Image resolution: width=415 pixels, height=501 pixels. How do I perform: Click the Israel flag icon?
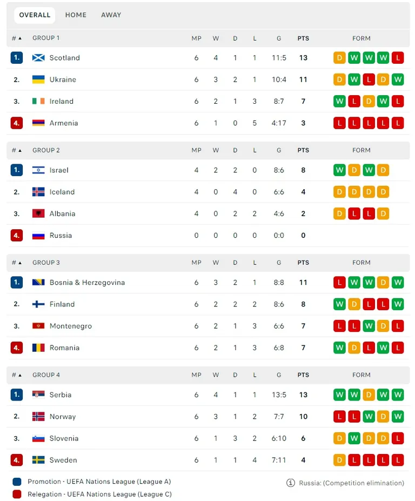point(38,170)
